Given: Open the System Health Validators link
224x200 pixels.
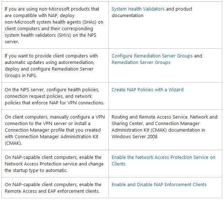Looking at the screenshot, I should (x=138, y=9).
